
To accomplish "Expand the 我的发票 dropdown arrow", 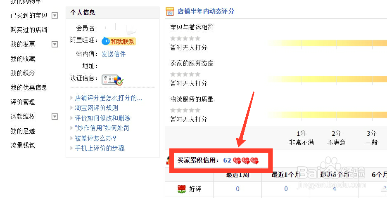I will (55, 45).
